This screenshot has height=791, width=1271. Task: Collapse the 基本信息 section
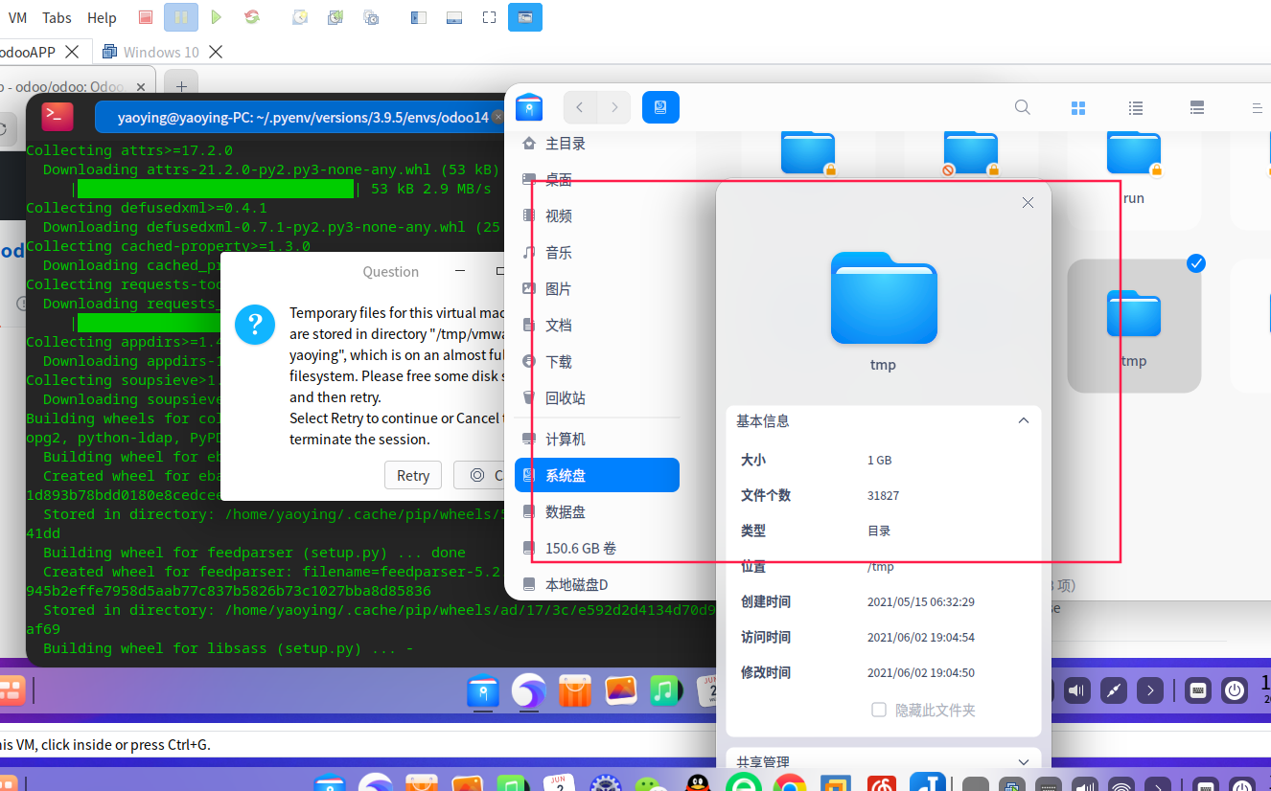(x=1024, y=421)
